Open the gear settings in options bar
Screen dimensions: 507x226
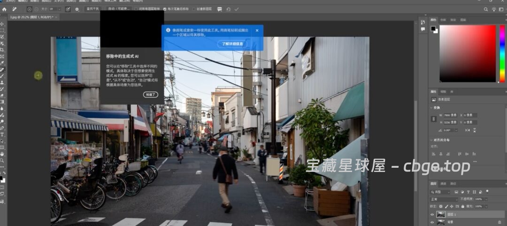pyautogui.click(x=77, y=9)
